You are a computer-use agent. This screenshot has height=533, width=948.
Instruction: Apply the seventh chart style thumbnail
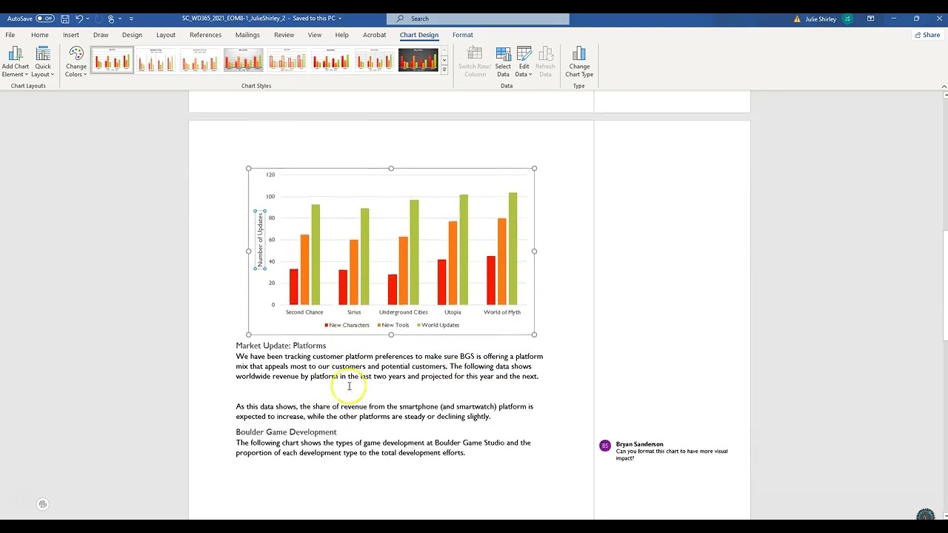point(375,60)
